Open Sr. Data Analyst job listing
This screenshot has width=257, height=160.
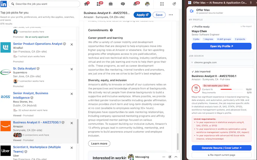point(24,68)
